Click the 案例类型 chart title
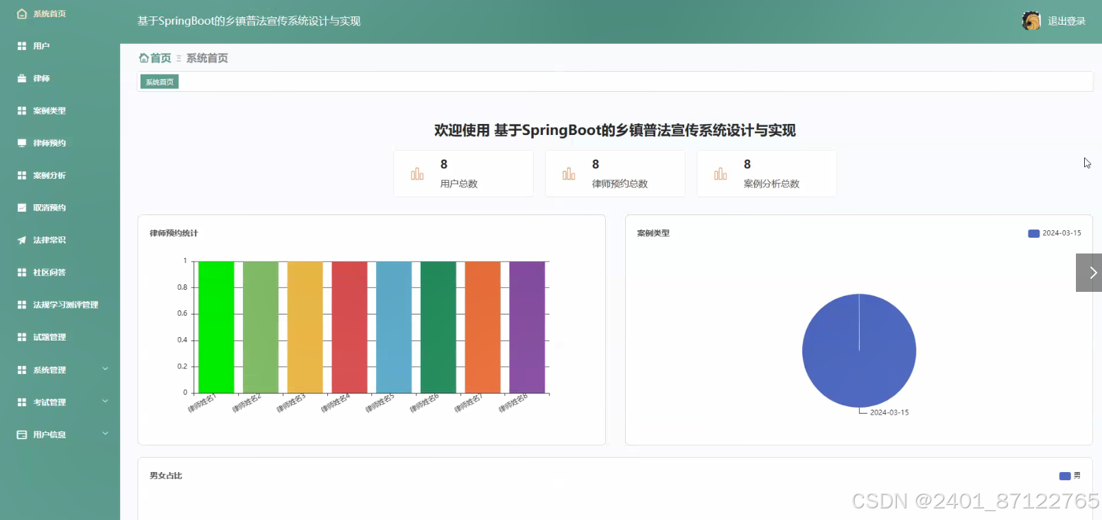 tap(653, 233)
